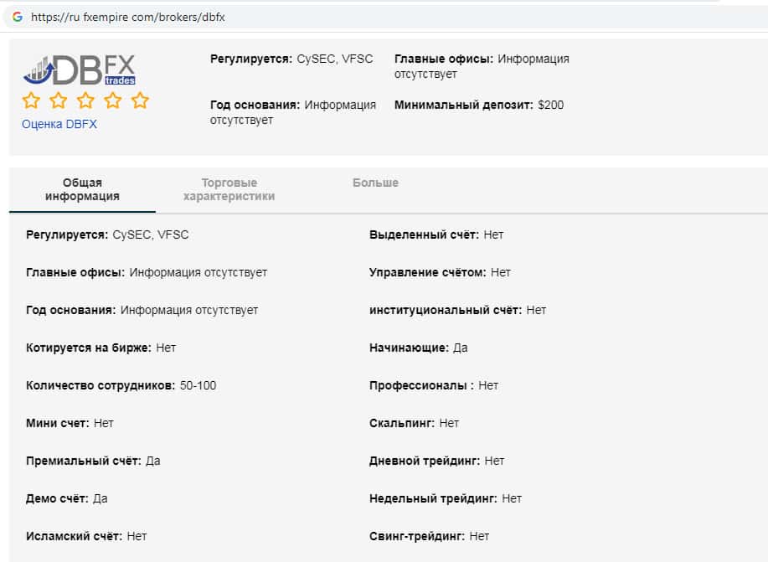Open the Торговые характеристики tab
768x562 pixels.
click(229, 189)
